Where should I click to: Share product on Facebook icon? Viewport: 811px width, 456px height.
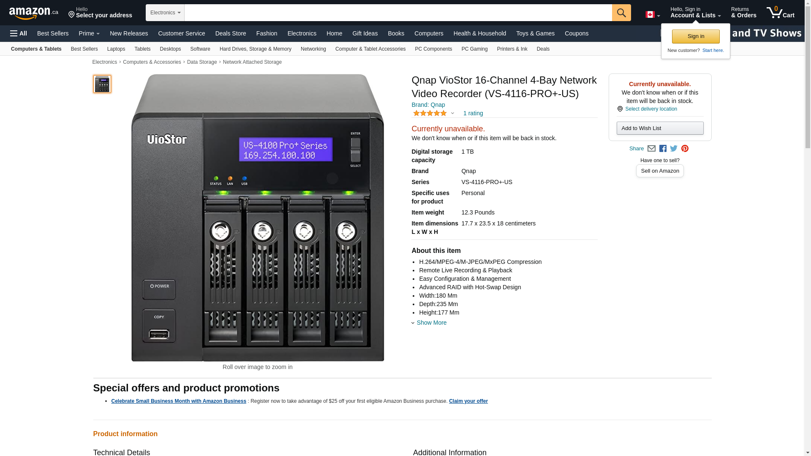[x=663, y=149]
